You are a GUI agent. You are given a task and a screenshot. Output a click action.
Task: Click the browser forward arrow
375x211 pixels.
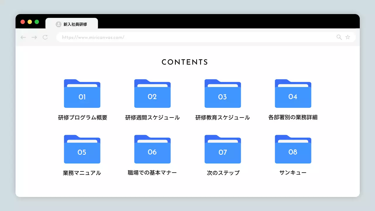point(34,37)
